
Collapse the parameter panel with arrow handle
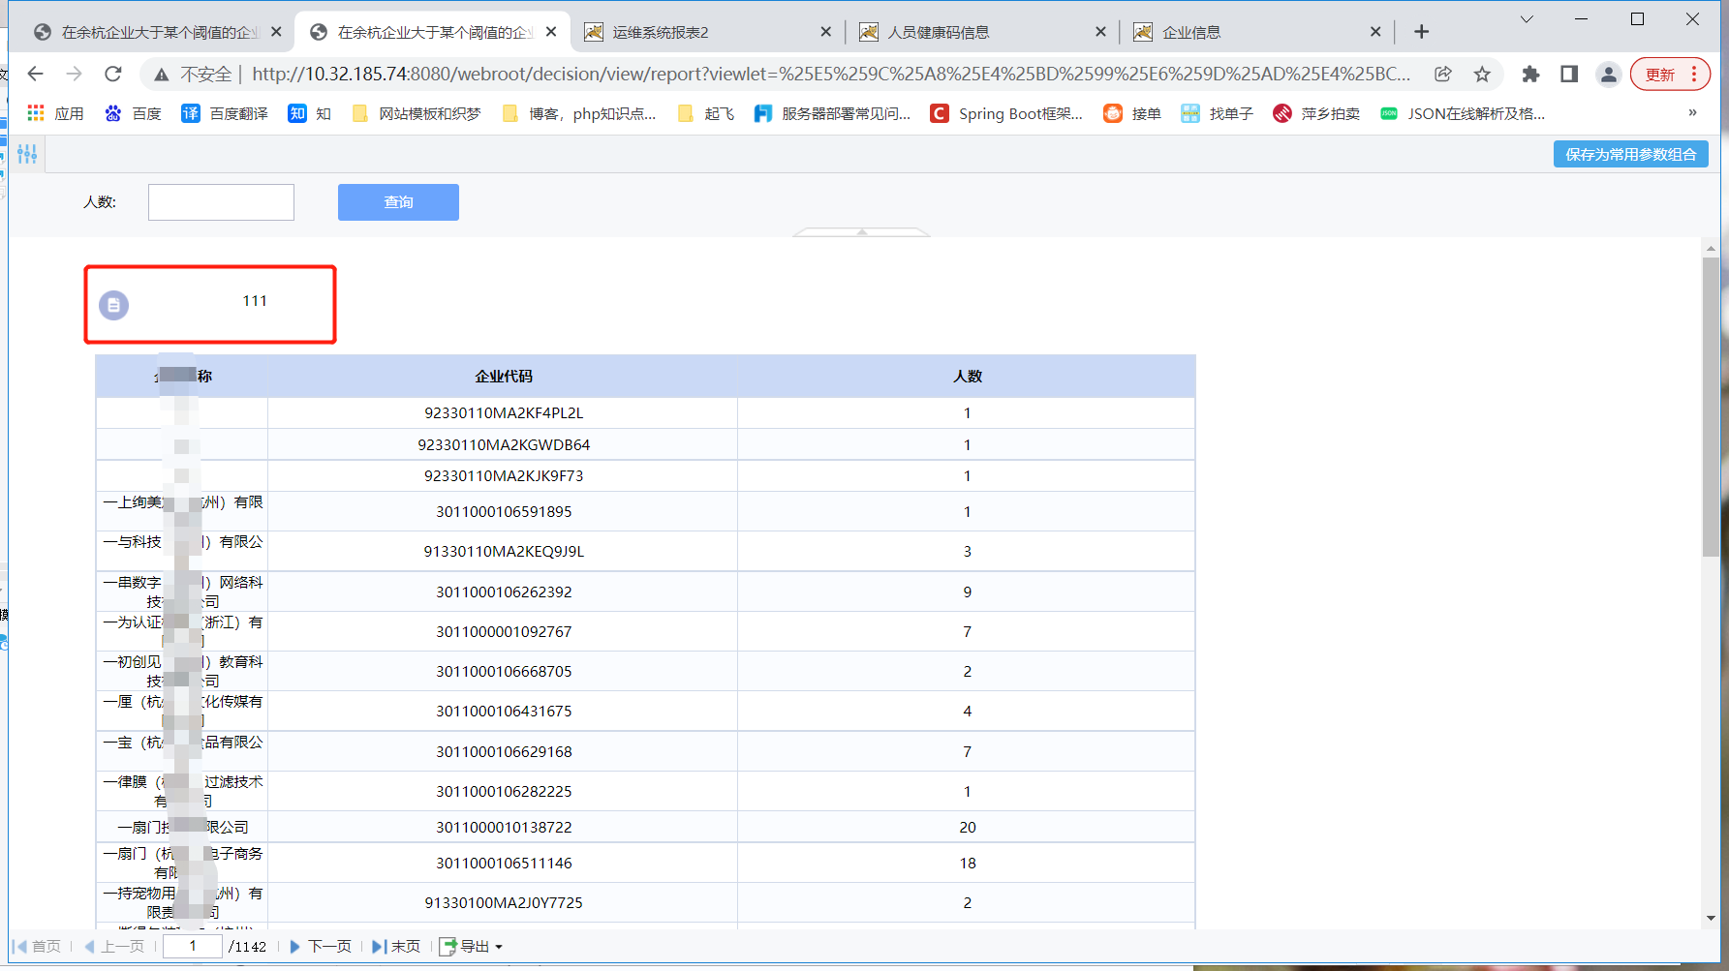(861, 232)
